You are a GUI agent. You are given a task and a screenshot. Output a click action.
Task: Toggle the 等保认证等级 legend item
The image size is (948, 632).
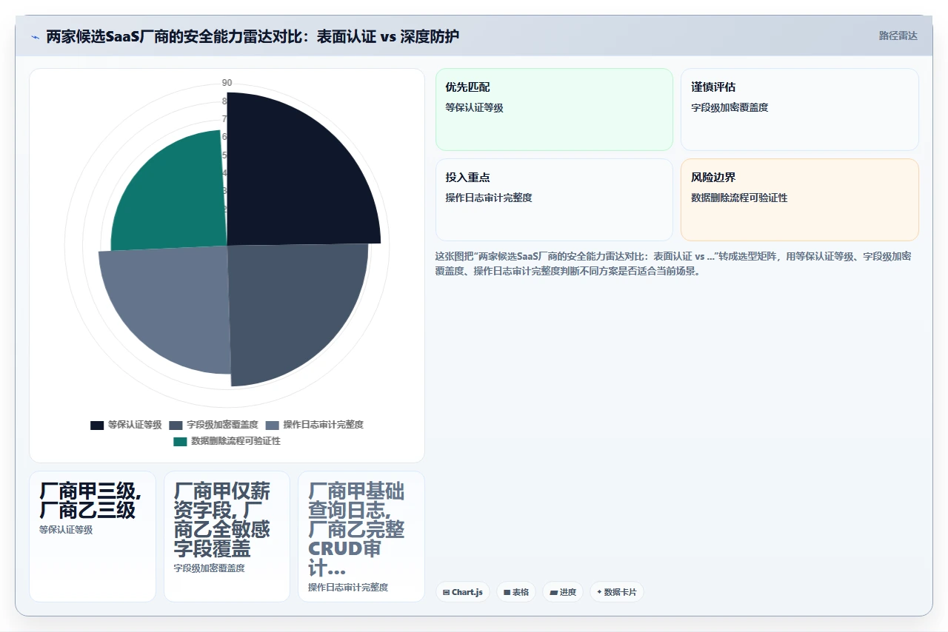126,425
